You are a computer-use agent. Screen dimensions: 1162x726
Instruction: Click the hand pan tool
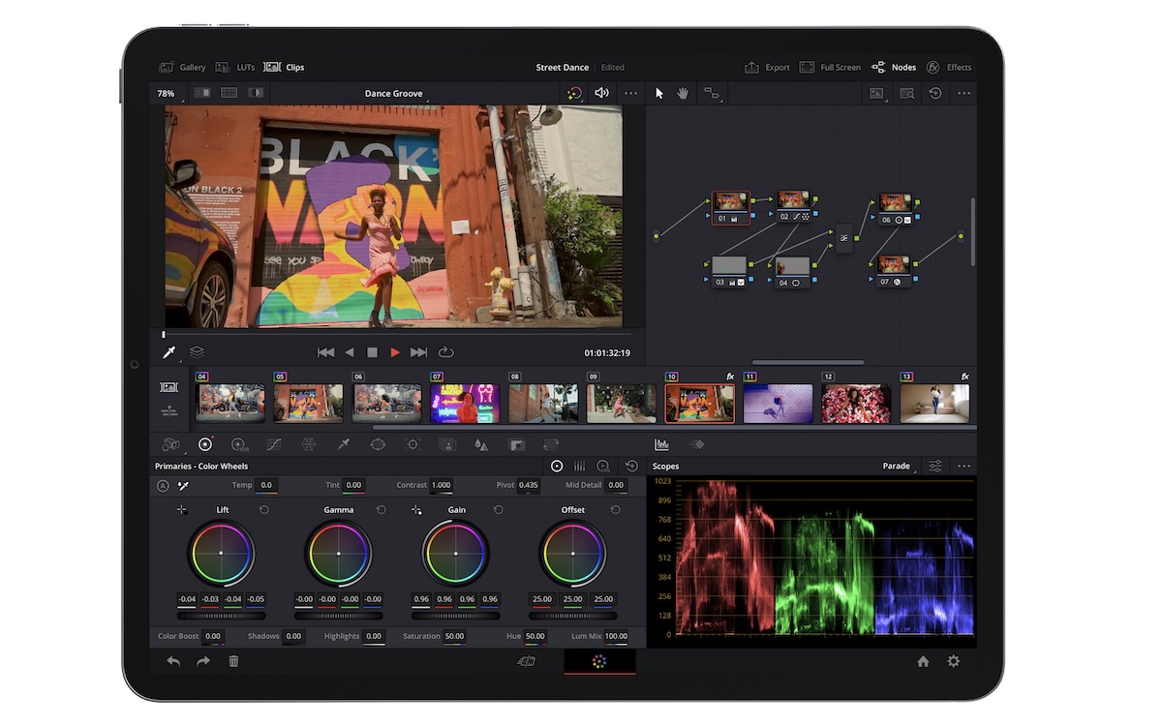pyautogui.click(x=683, y=93)
